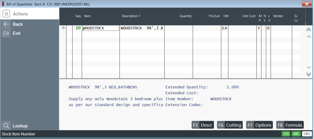
Task: Jump to last page with double down chevron
Action: [x=309, y=74]
